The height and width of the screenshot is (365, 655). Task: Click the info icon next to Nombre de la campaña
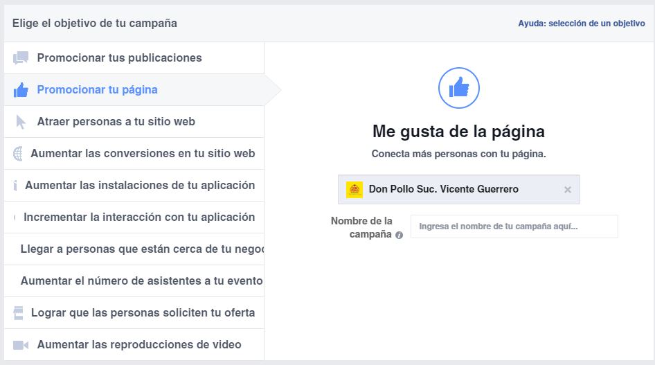[x=399, y=235]
